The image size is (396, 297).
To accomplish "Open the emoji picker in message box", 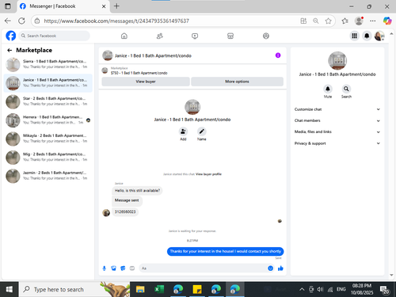I will [x=270, y=268].
